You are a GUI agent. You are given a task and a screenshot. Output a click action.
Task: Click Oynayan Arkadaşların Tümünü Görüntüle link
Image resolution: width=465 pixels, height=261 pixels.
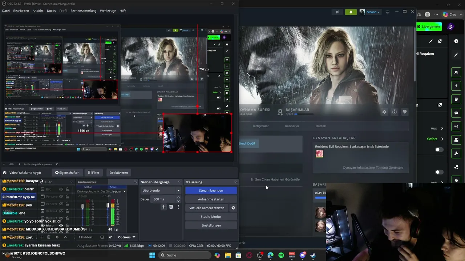[373, 168]
